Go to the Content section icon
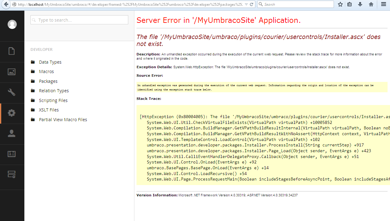Screen dimensions: 390x221 pos(12,51)
